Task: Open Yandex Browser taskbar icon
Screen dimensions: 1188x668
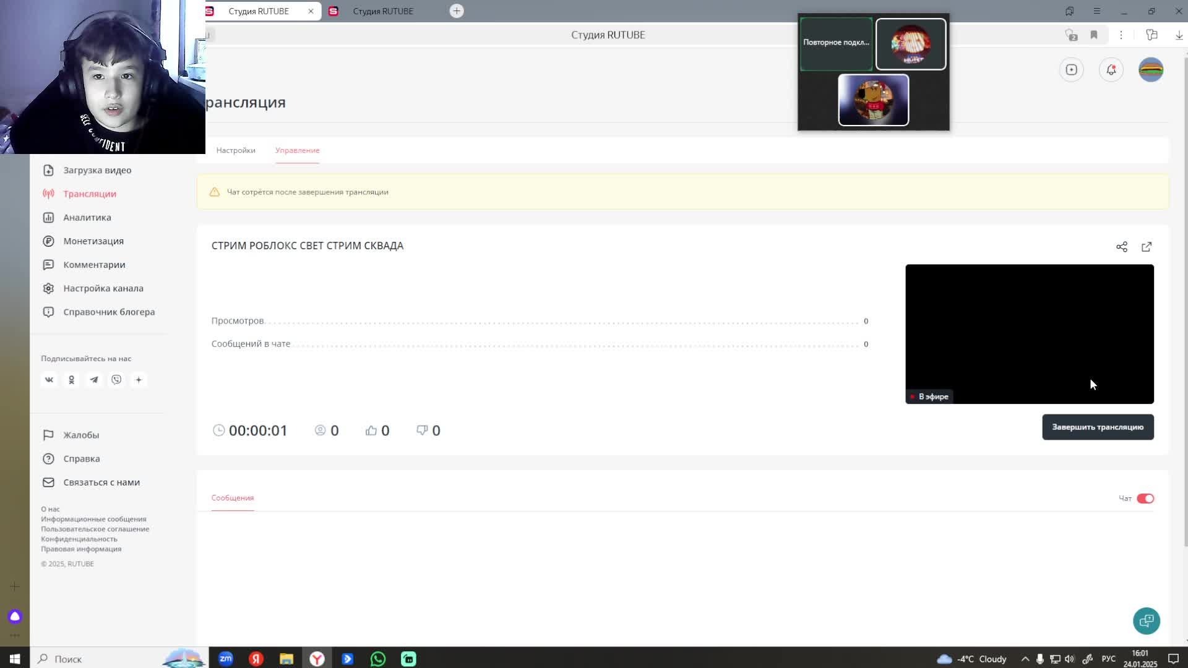Action: pos(317,659)
